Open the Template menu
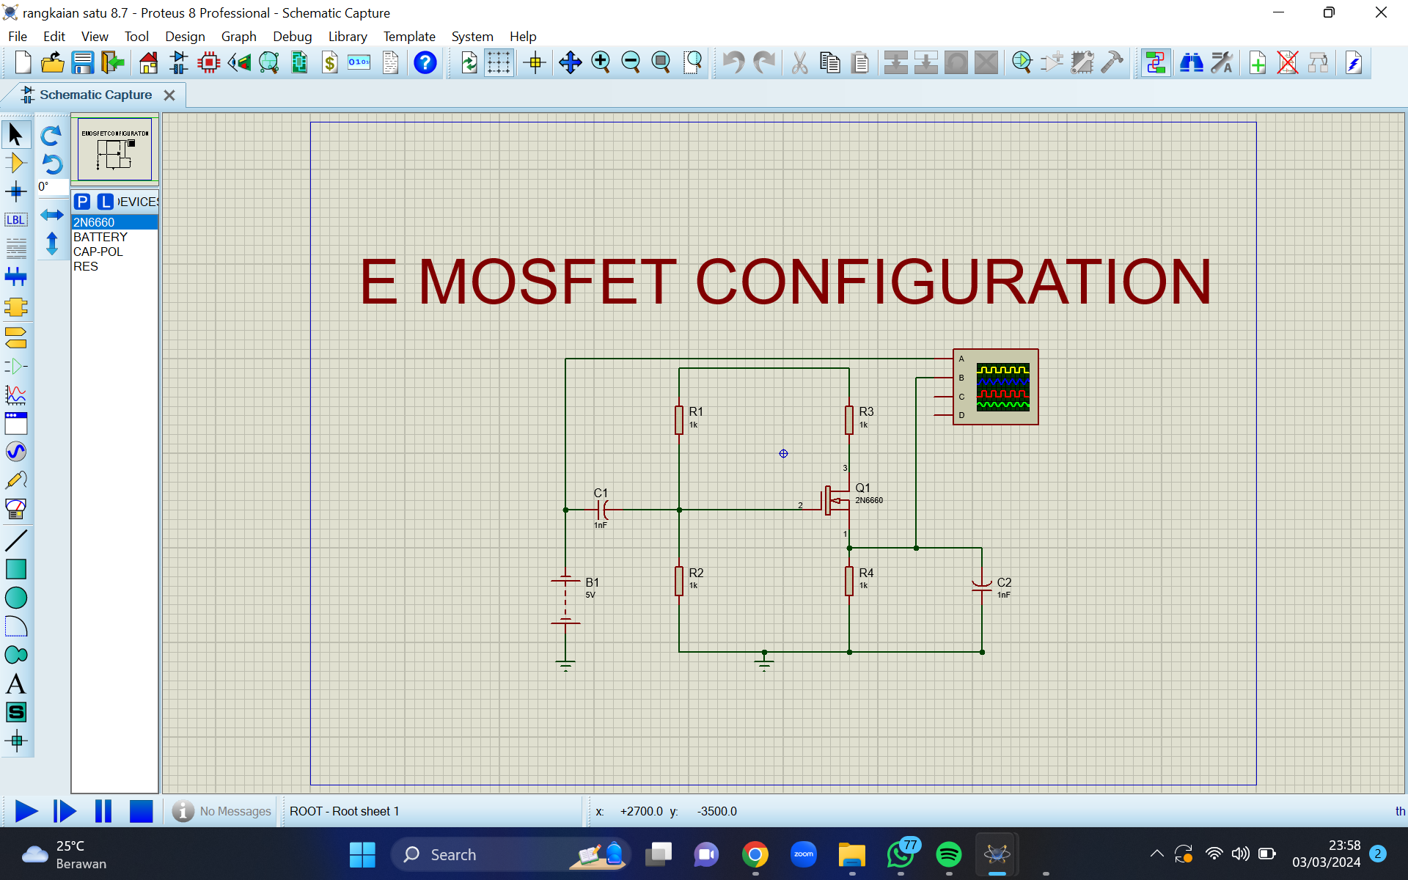 pyautogui.click(x=408, y=37)
